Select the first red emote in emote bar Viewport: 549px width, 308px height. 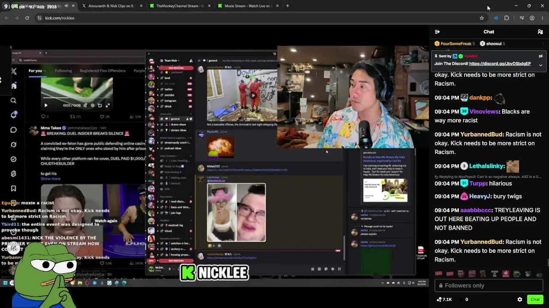point(438,274)
